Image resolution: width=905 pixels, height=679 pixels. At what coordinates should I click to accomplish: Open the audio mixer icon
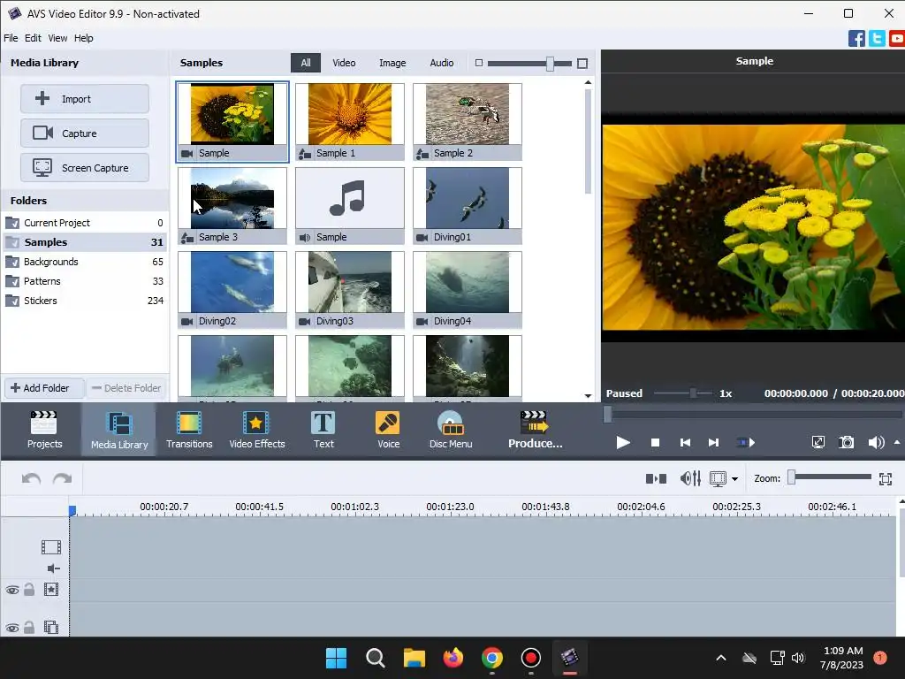click(x=690, y=478)
